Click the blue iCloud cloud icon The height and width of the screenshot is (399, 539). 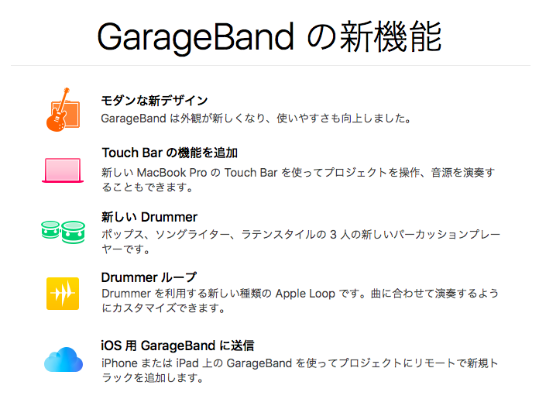pyautogui.click(x=64, y=359)
